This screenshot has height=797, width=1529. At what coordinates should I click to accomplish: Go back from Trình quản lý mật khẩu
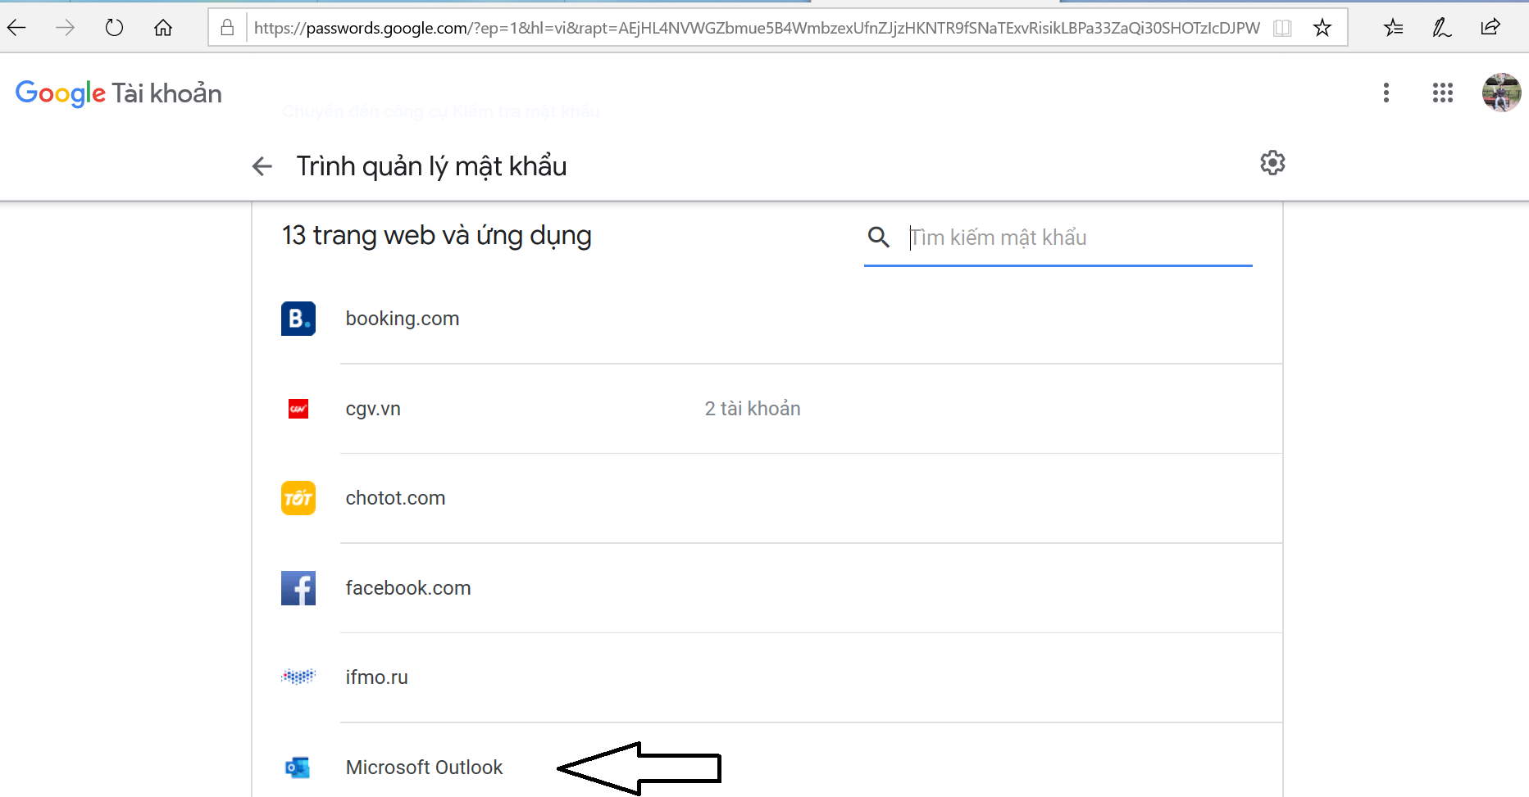262,166
